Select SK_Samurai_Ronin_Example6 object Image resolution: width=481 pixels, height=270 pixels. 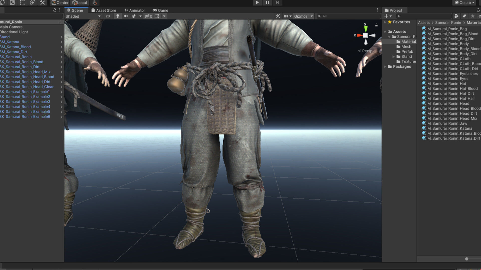pyautogui.click(x=25, y=117)
